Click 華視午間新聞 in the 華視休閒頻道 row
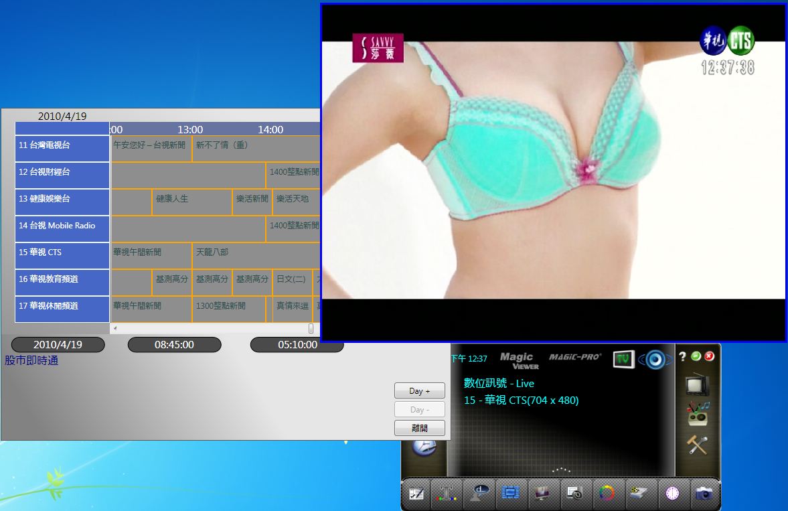The height and width of the screenshot is (511, 788). 151,309
